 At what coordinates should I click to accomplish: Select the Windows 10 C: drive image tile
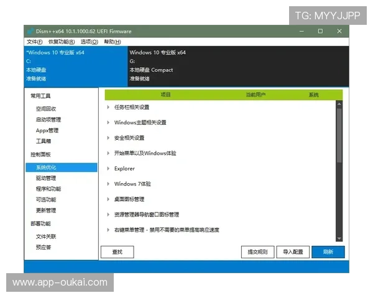(x=76, y=66)
